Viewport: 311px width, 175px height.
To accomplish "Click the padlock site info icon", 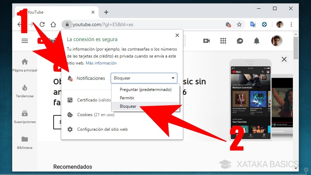I will tap(67, 24).
